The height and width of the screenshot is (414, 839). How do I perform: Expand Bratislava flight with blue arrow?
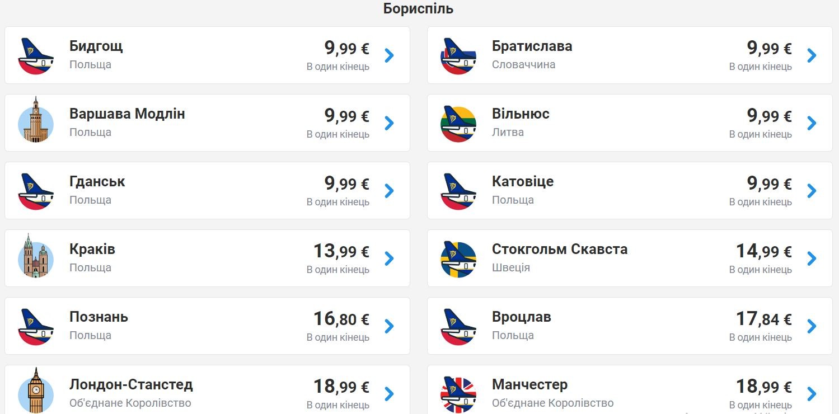[812, 55]
